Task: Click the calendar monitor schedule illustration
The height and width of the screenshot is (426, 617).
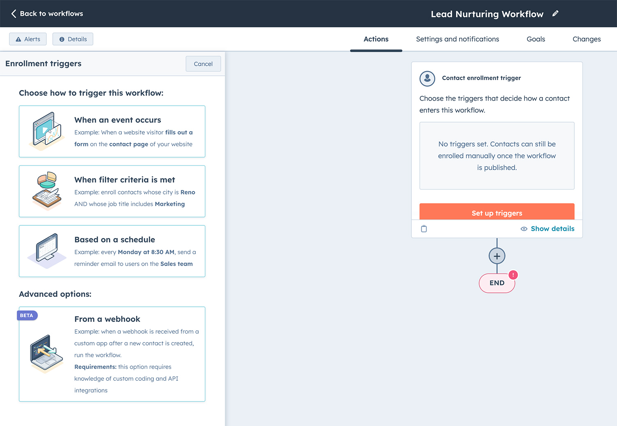Action: 47,250
